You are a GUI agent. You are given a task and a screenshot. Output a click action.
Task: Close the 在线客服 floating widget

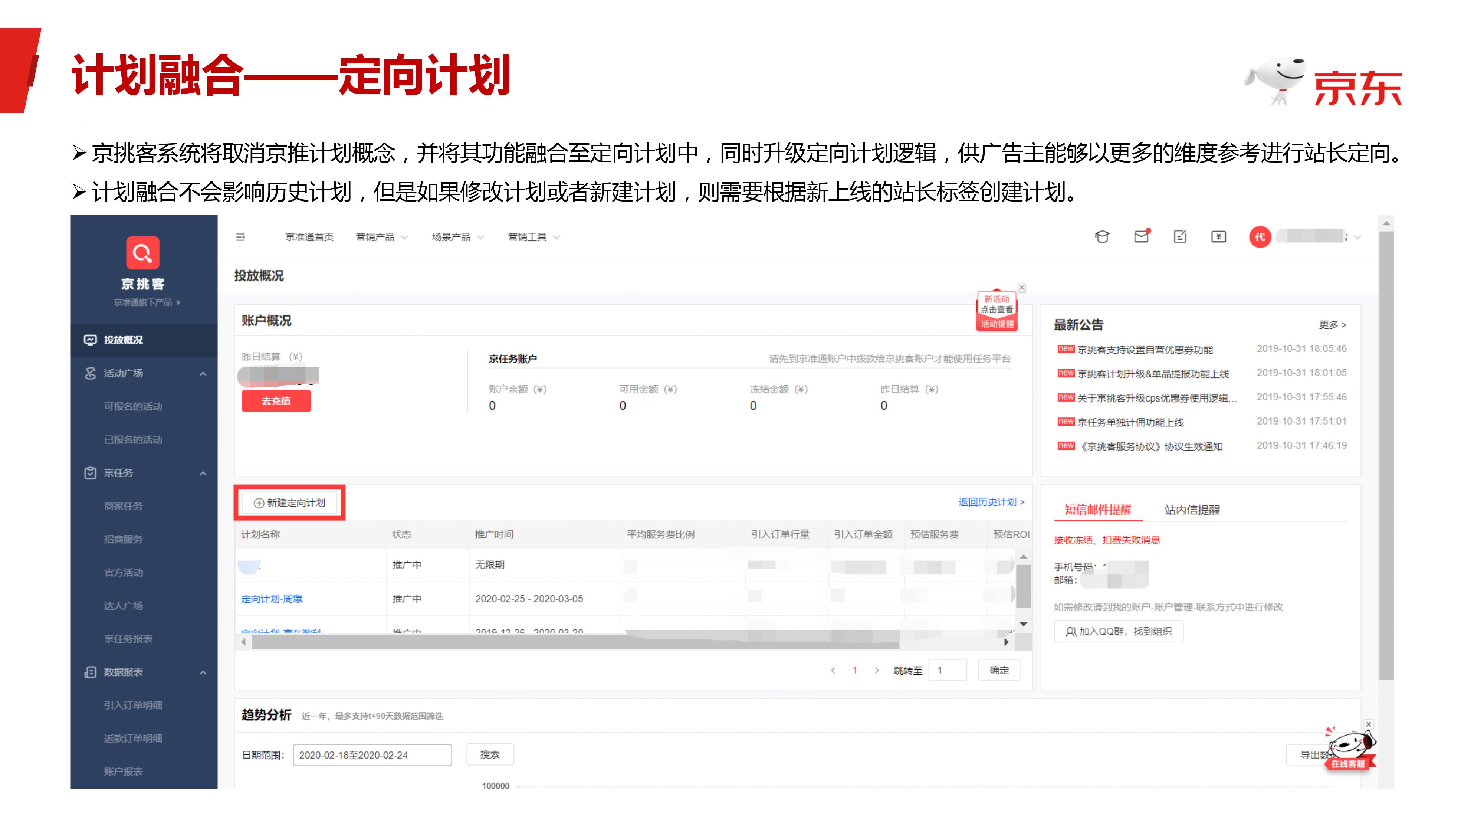pyautogui.click(x=1368, y=724)
